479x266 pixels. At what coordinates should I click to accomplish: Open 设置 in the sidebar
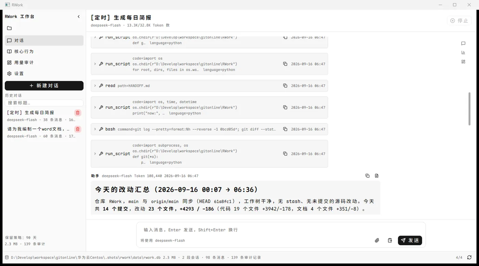(44, 73)
